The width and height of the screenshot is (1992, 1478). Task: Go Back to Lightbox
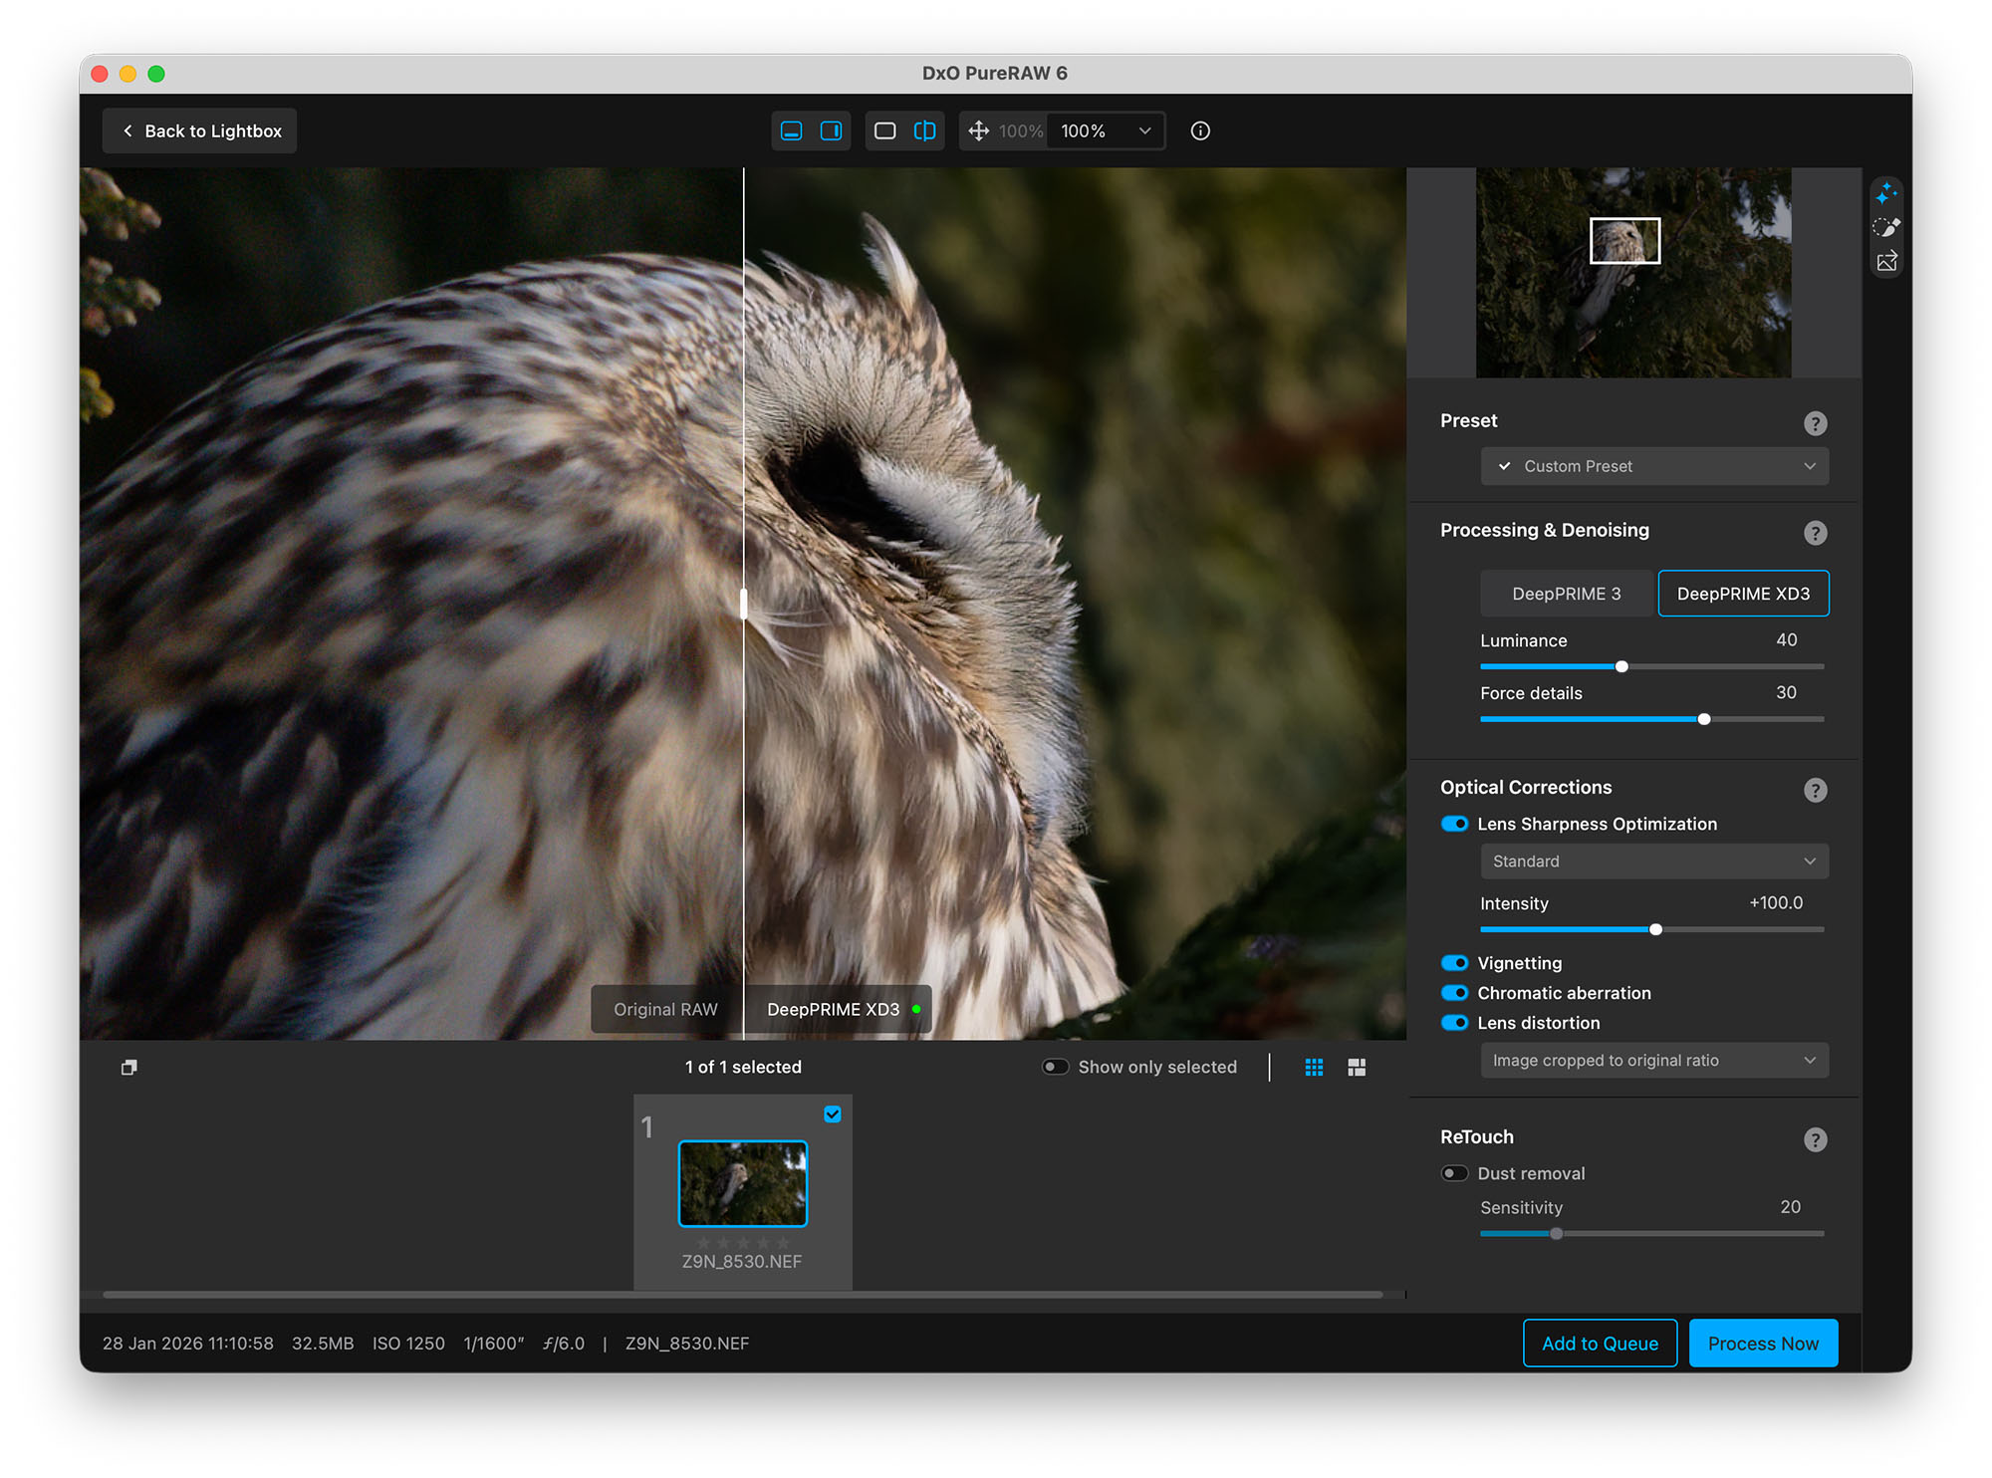click(x=200, y=130)
